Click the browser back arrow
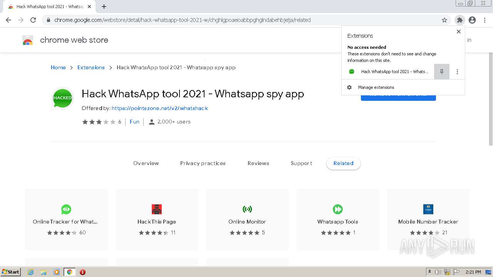This screenshot has width=493, height=277. (x=8, y=20)
